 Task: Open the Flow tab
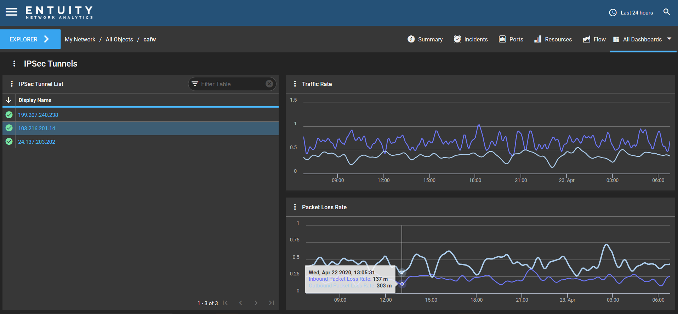pos(594,39)
